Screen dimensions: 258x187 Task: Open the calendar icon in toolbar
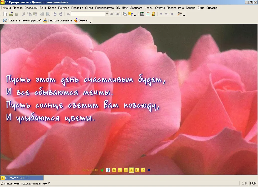point(148,14)
